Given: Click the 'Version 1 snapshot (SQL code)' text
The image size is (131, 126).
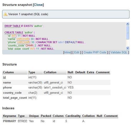Looking at the screenshot, I should tap(28, 14).
